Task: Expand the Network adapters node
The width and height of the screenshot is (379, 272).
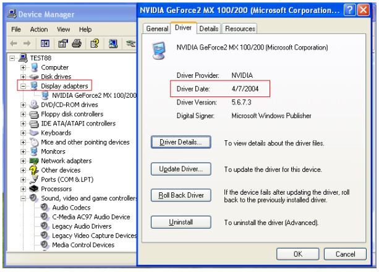Action: pyautogui.click(x=23, y=161)
